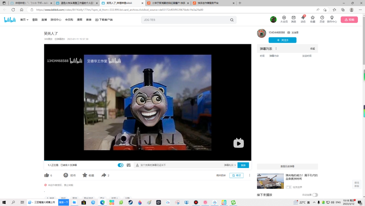365x206 pixels.
Task: Expand the 首页 dropdown in nav
Action: point(24,20)
